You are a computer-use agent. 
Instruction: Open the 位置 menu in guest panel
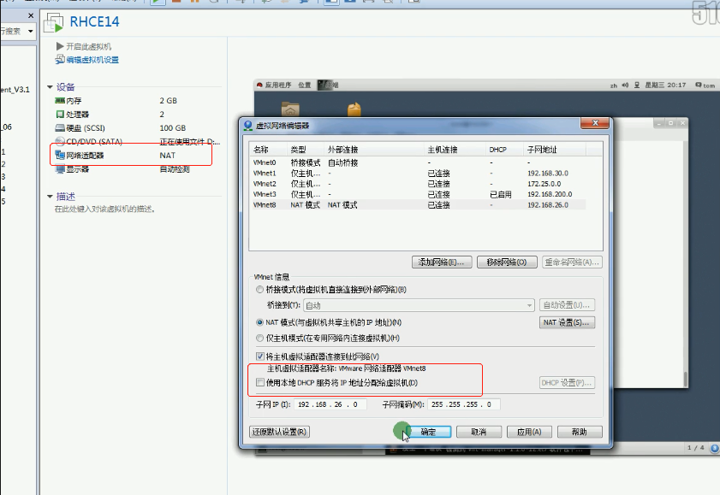[x=305, y=85]
